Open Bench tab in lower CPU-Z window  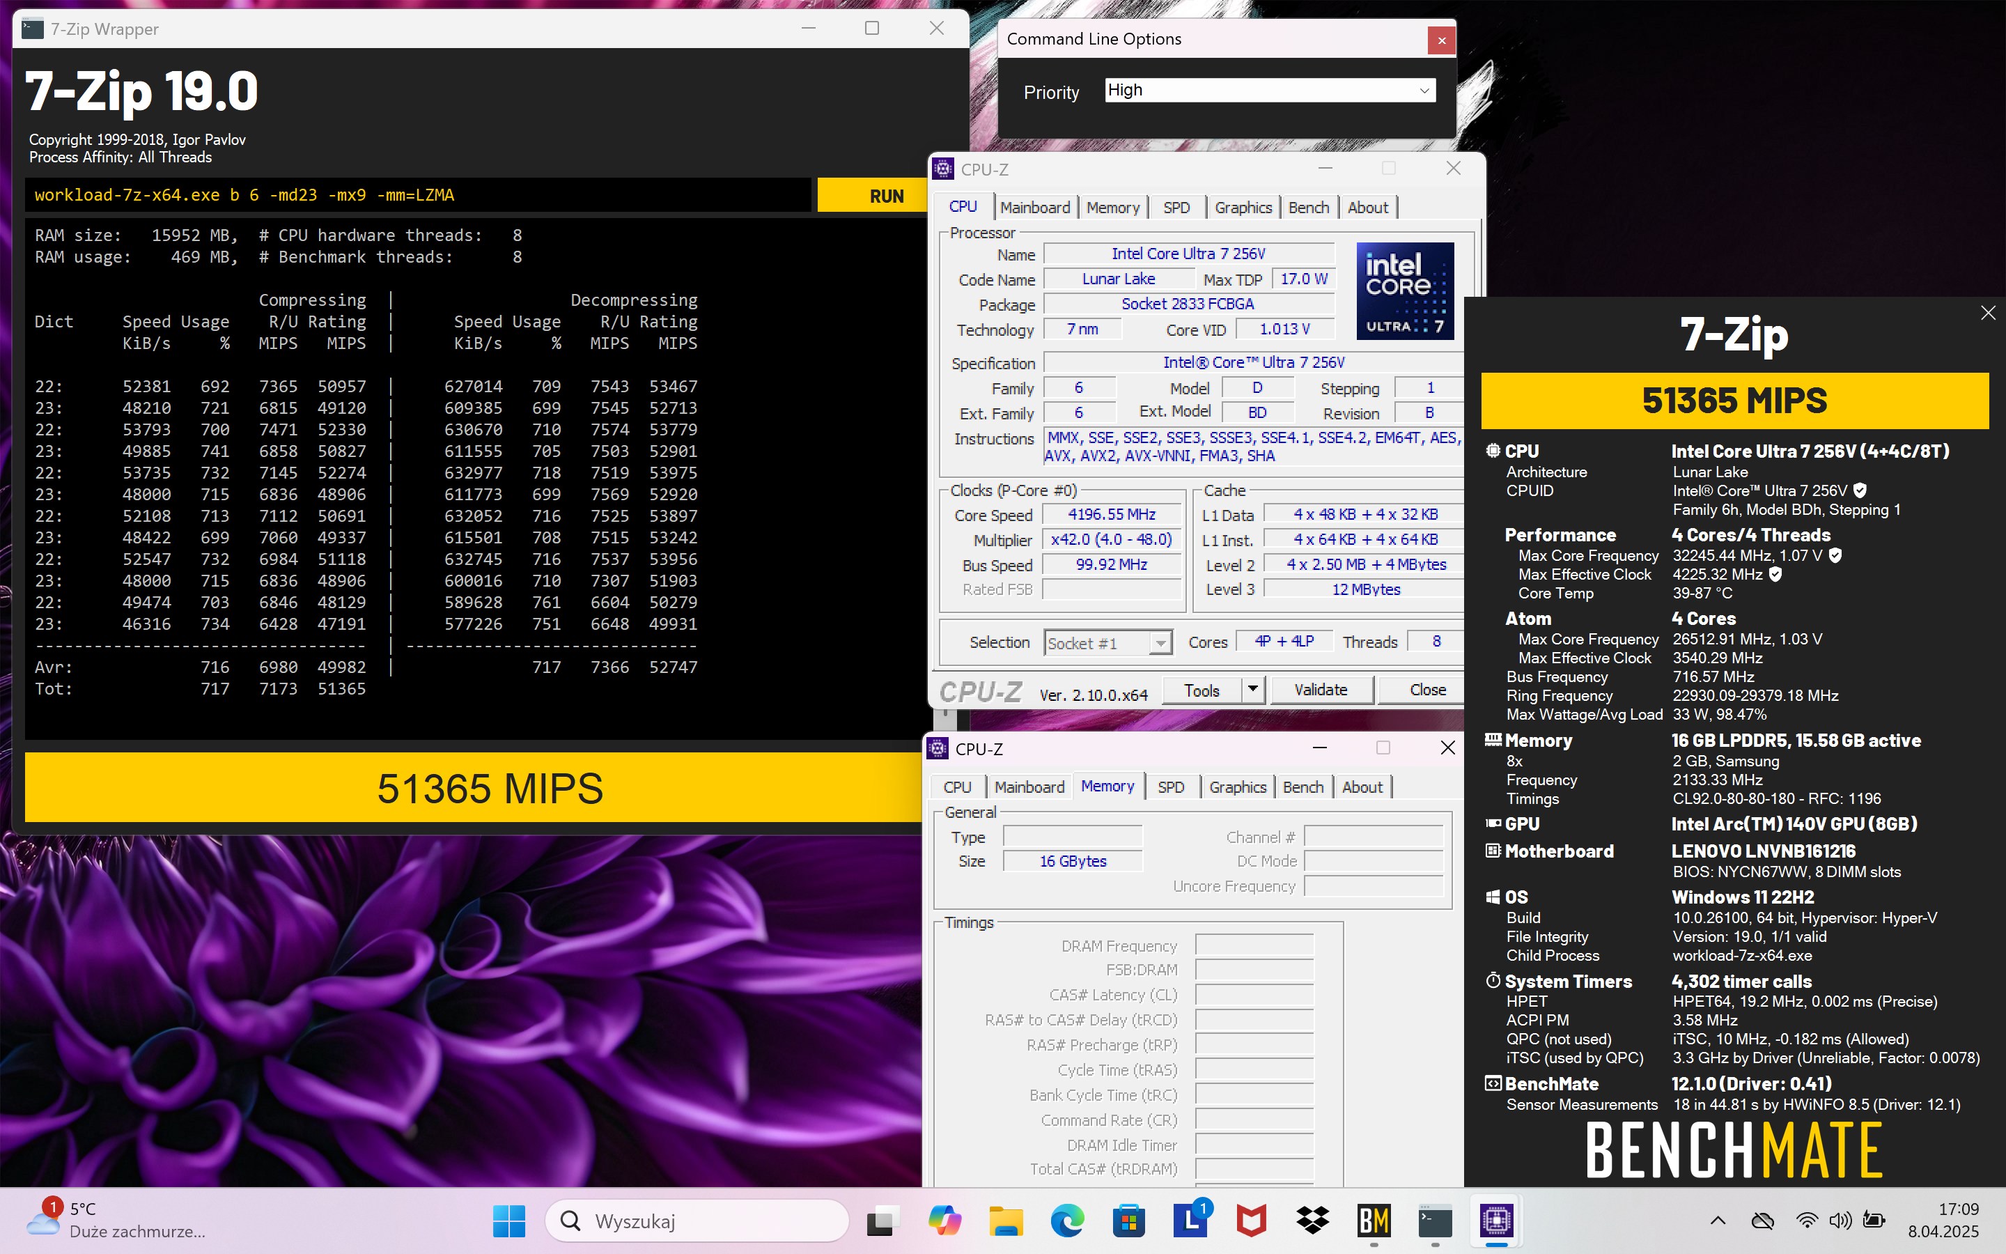click(x=1303, y=787)
